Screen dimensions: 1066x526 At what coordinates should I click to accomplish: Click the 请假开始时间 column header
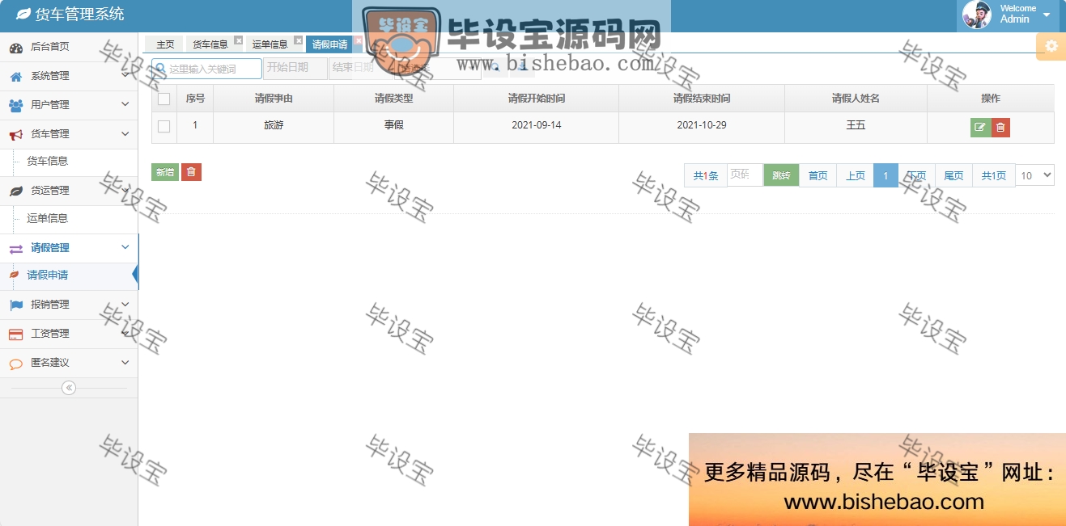pyautogui.click(x=537, y=99)
